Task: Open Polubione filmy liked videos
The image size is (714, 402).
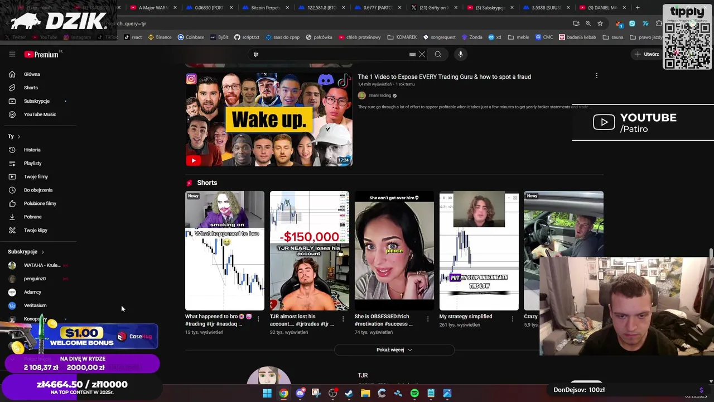Action: point(40,203)
